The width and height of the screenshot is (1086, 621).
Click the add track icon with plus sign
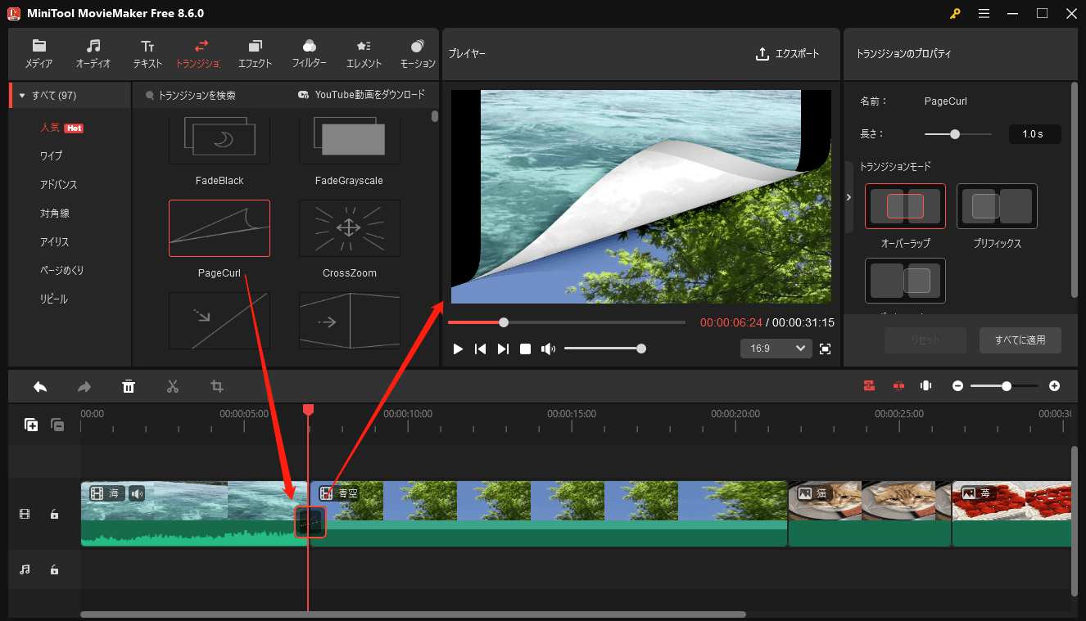31,425
